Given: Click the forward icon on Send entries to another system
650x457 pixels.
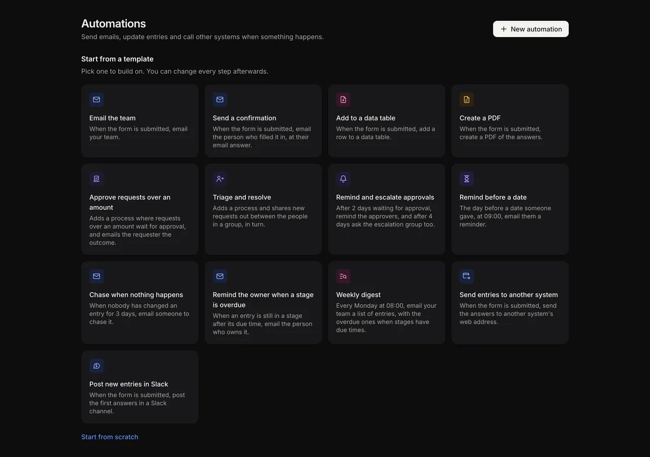Looking at the screenshot, I should point(467,276).
